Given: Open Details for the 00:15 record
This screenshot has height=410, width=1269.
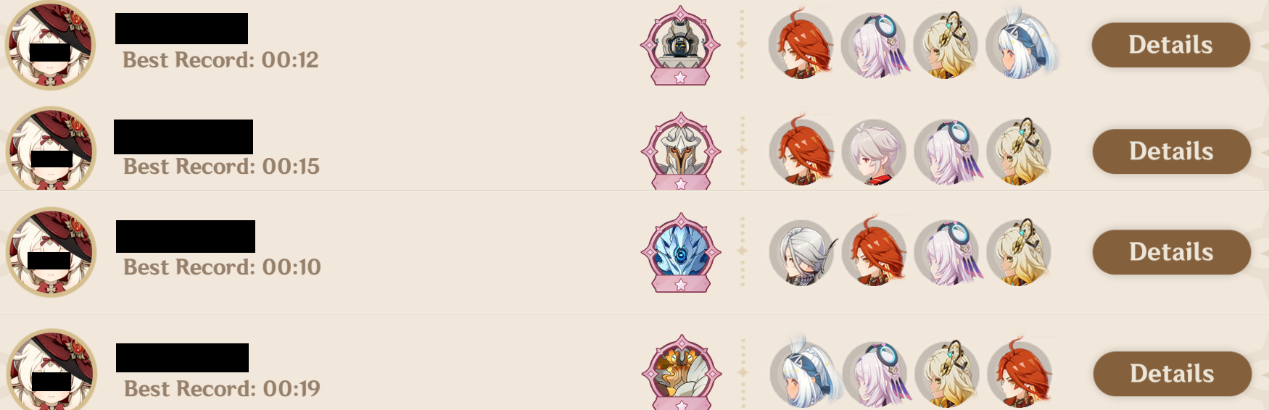Looking at the screenshot, I should coord(1171,151).
